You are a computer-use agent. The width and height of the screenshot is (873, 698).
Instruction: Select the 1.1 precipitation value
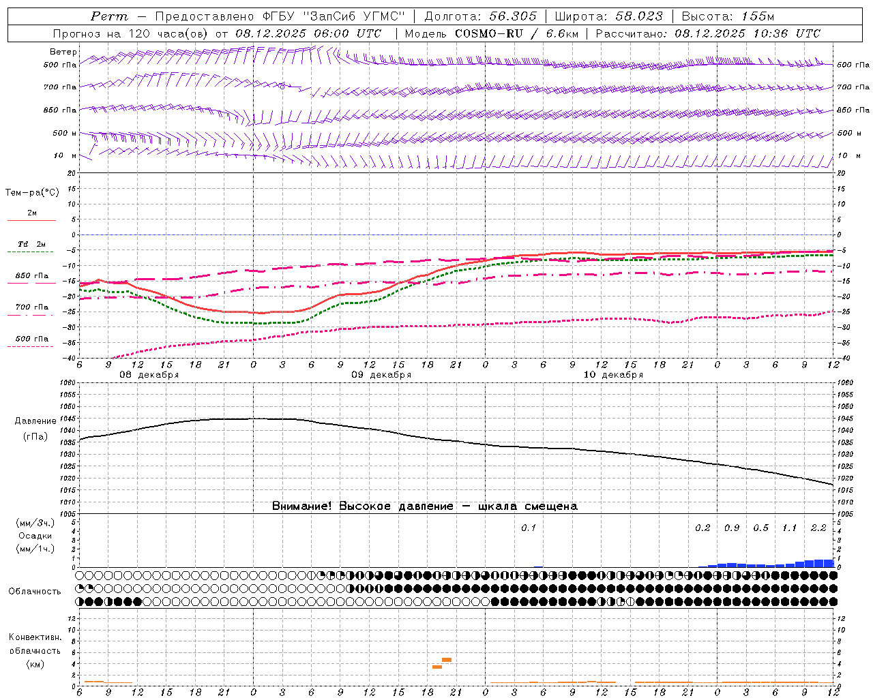[789, 528]
